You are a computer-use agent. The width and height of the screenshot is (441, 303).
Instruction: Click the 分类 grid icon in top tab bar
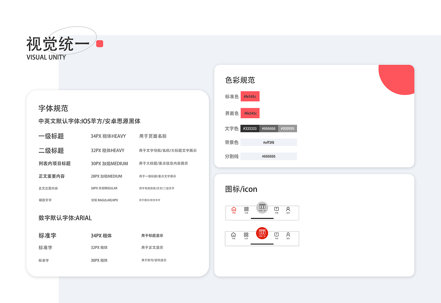tap(246, 209)
